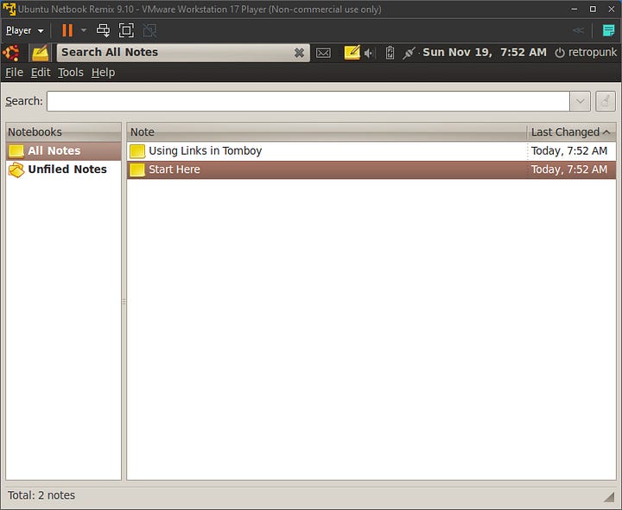Click the Notebooks column header
The height and width of the screenshot is (510, 622).
[63, 131]
